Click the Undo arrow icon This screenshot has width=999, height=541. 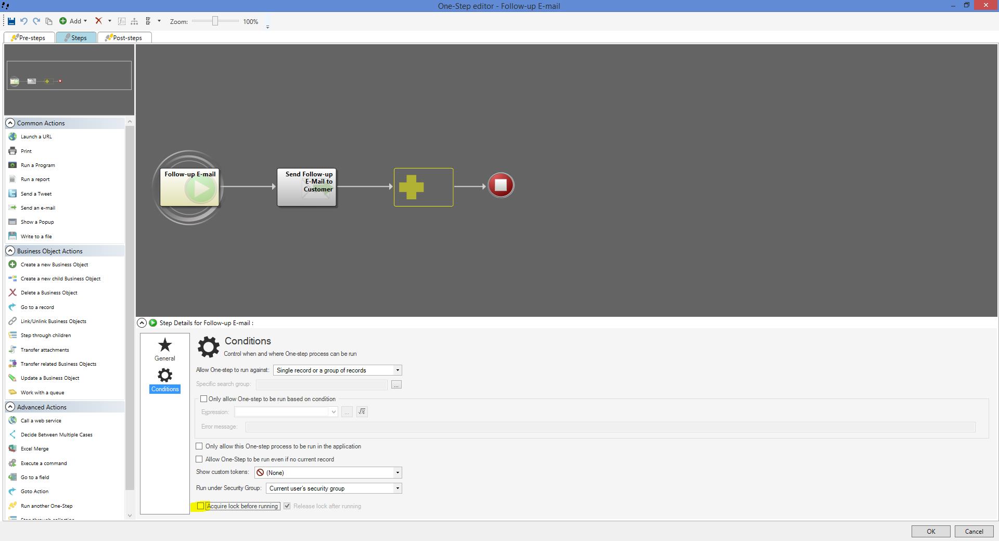pyautogui.click(x=24, y=21)
